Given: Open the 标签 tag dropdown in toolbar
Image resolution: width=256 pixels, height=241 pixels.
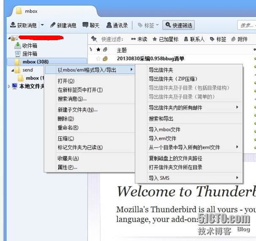Looking at the screenshot, I should (148, 25).
